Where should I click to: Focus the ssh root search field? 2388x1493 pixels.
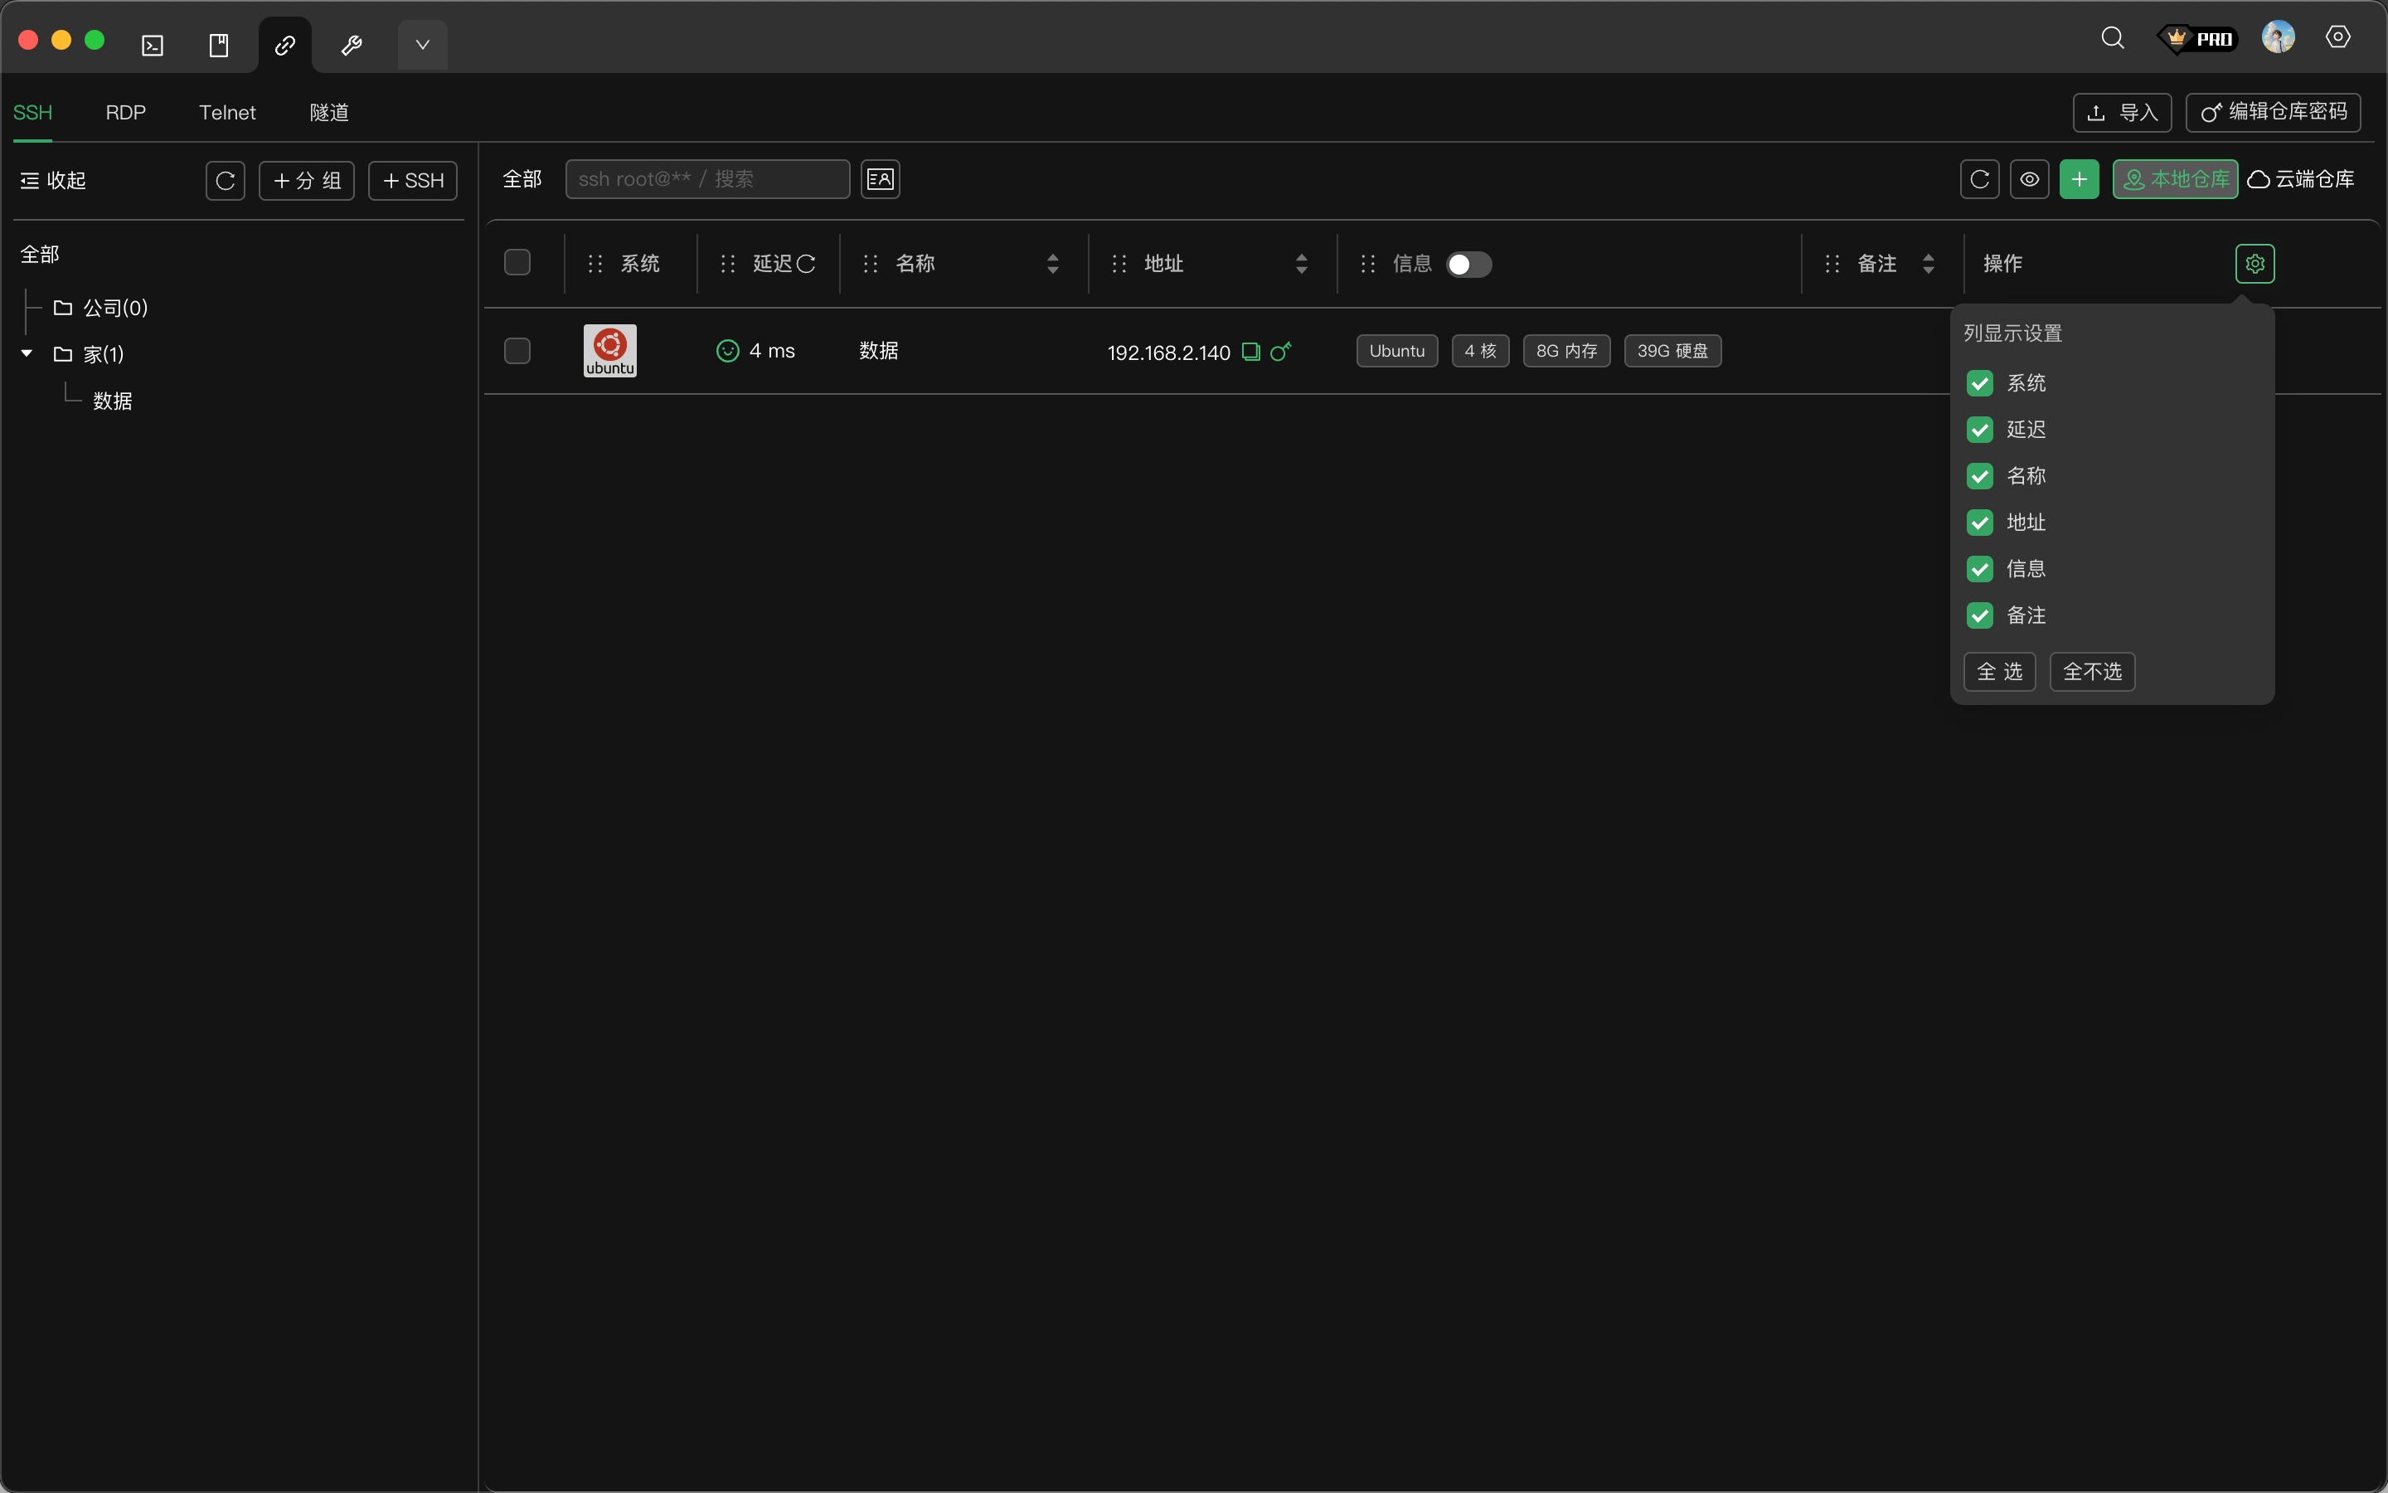pos(706,180)
